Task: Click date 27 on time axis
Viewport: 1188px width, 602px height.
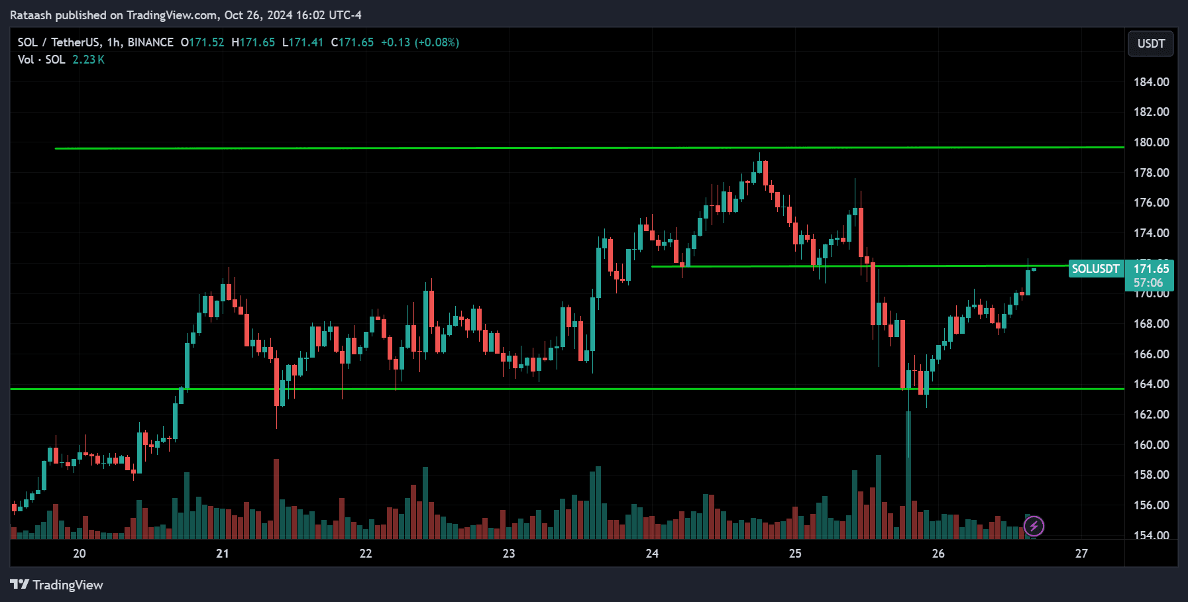Action: 1081,554
